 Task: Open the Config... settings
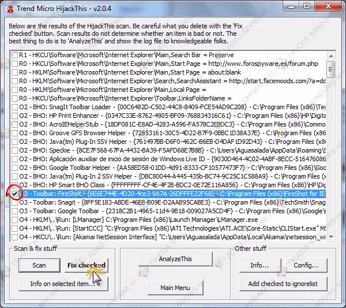click(x=306, y=265)
